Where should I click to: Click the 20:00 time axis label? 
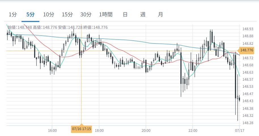[146, 130]
